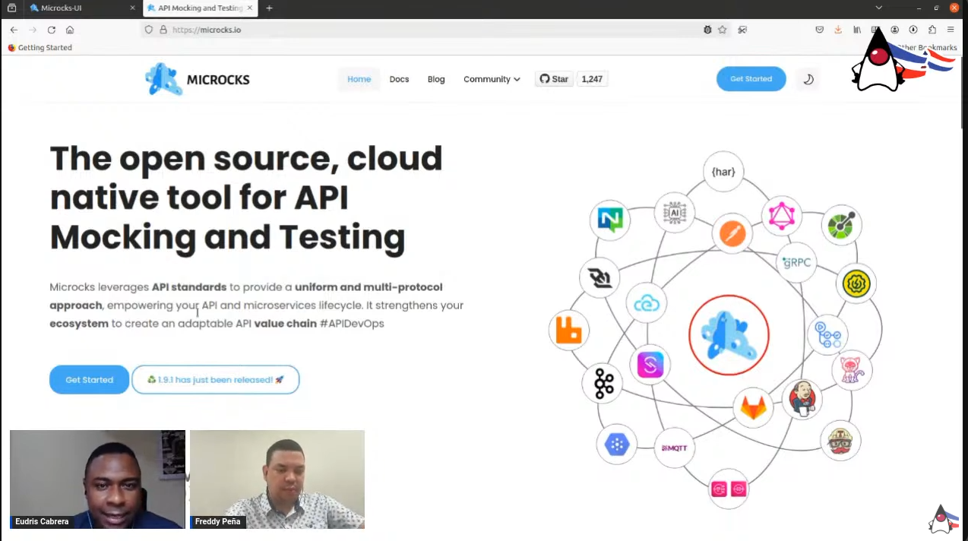Select the Eudris Cabrera video thumbnail
The image size is (968, 541).
coord(97,479)
